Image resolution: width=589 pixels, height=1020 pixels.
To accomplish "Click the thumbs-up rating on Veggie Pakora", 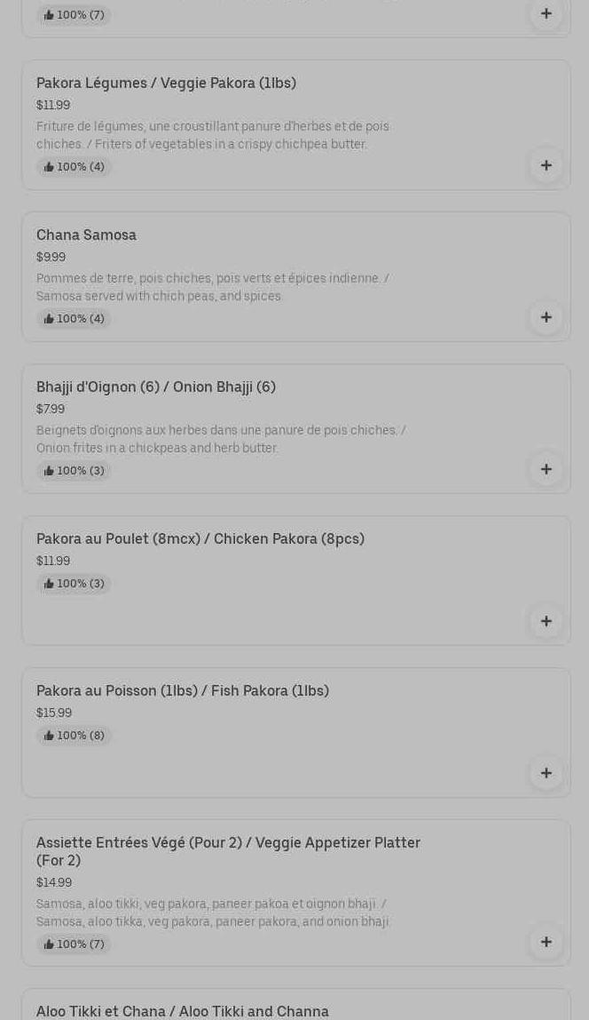I will click(75, 167).
